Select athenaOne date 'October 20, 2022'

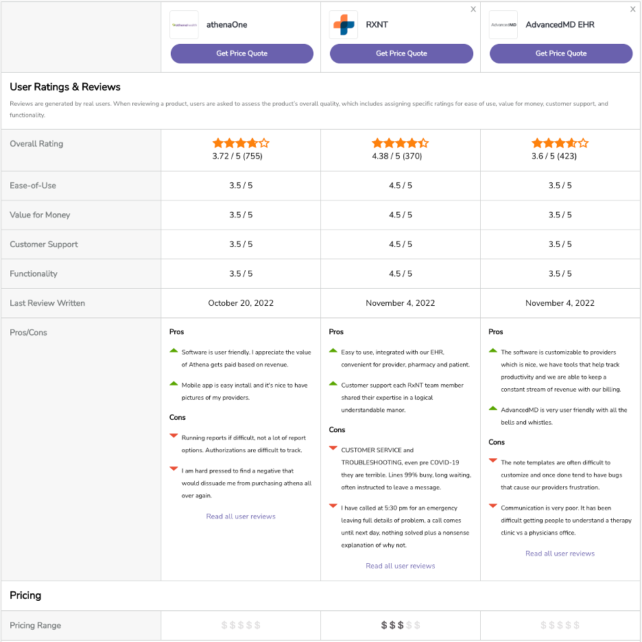tap(241, 303)
